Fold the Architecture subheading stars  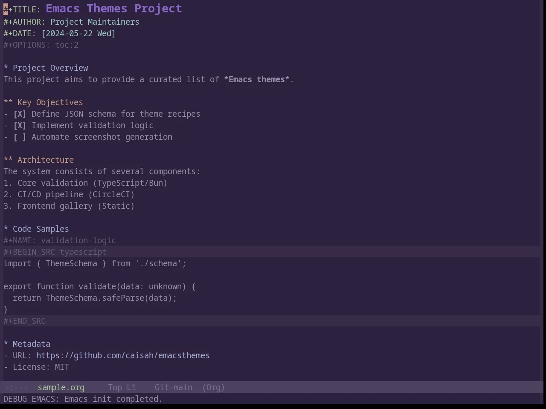pos(8,160)
